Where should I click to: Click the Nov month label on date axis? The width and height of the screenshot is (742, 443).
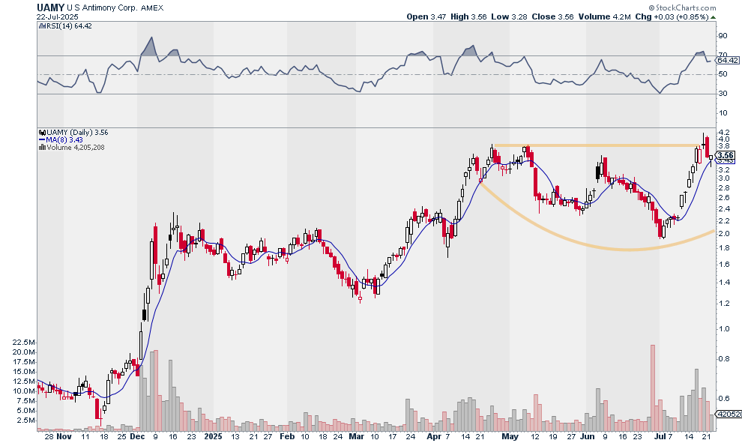coord(64,436)
